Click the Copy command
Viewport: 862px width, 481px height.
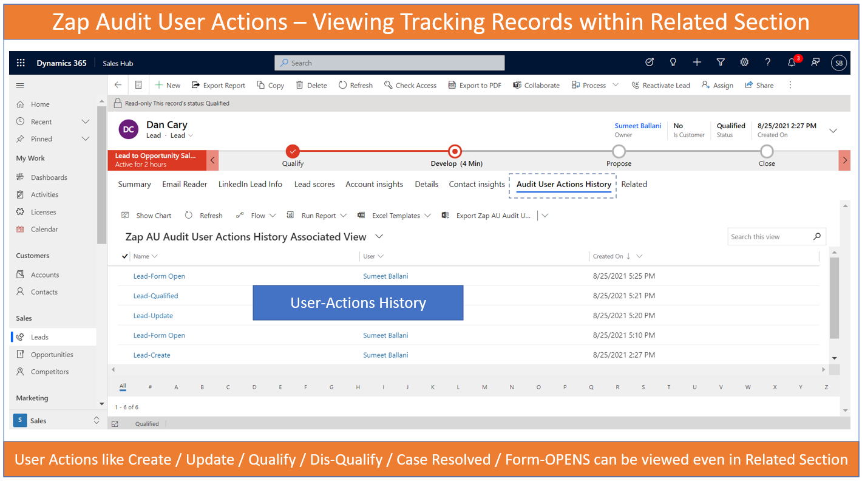pos(271,85)
